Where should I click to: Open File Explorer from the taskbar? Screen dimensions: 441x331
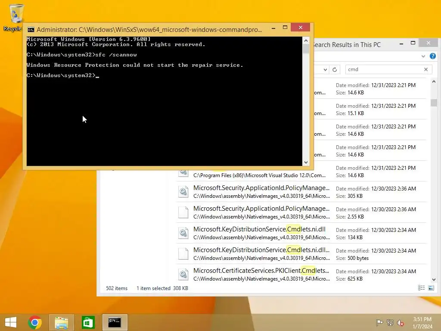point(61,322)
